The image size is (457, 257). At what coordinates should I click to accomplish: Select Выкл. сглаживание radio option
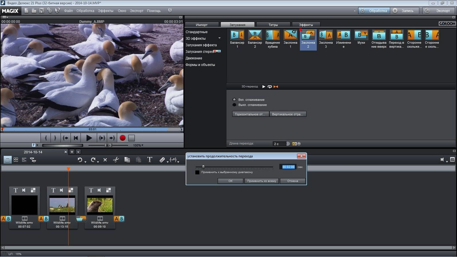coord(234,105)
